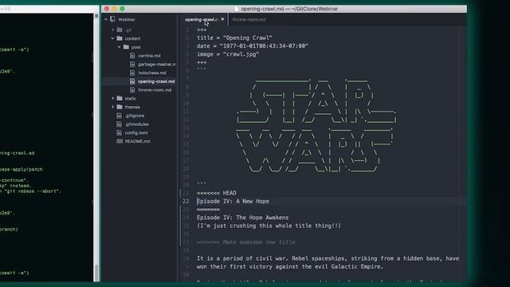Viewport: 510px width, 287px height.
Task: Click the post folder icon
Action: (x=126, y=47)
